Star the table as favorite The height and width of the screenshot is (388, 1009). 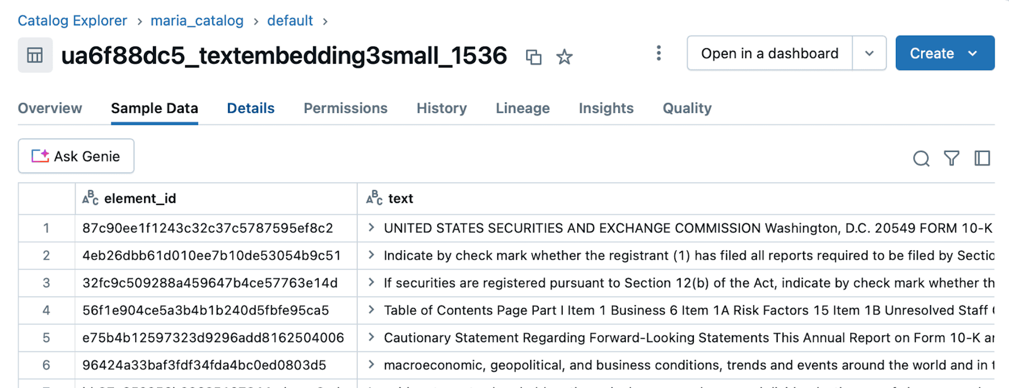tap(564, 57)
